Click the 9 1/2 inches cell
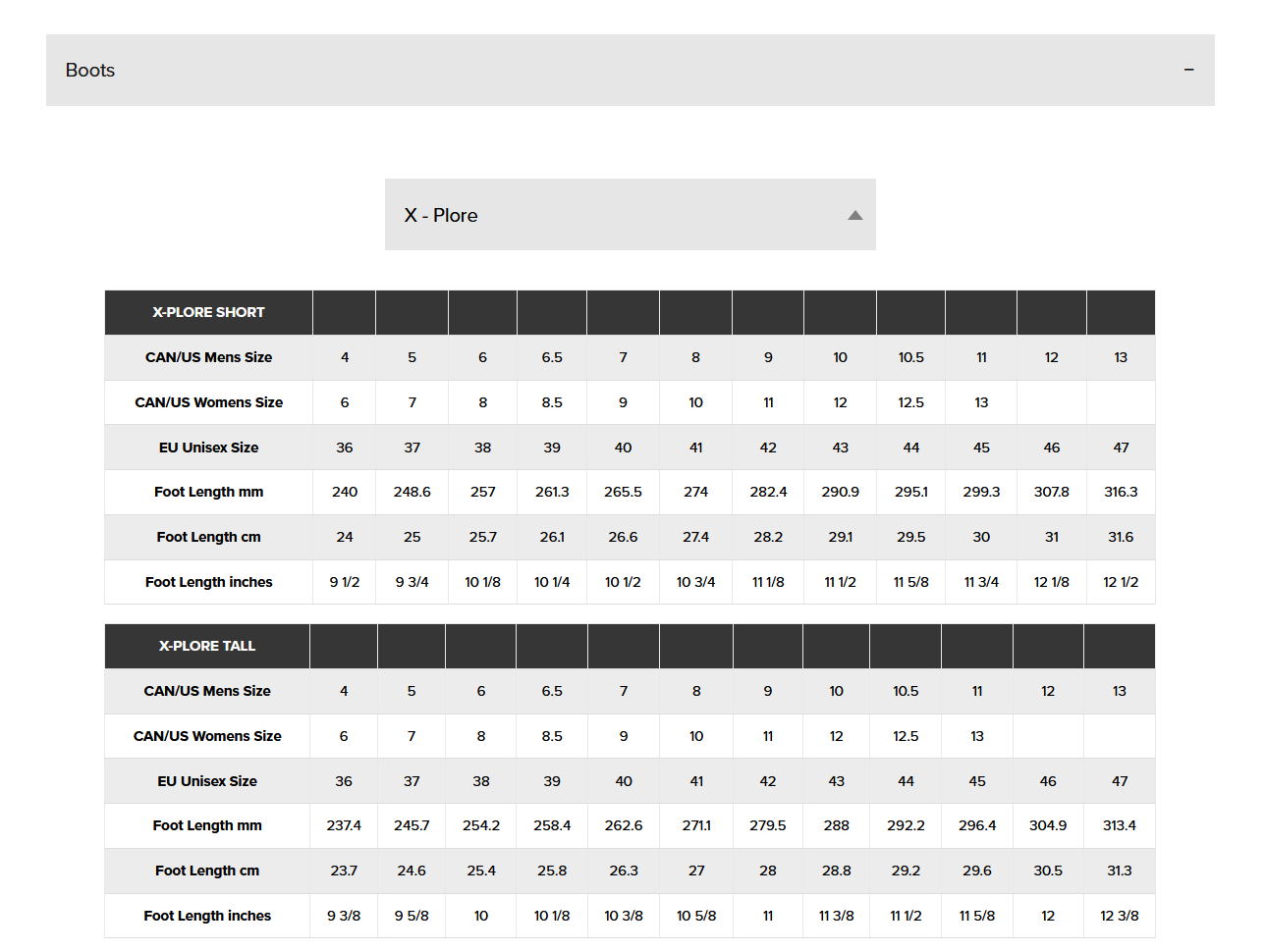Image resolution: width=1265 pixels, height=950 pixels. coord(345,582)
